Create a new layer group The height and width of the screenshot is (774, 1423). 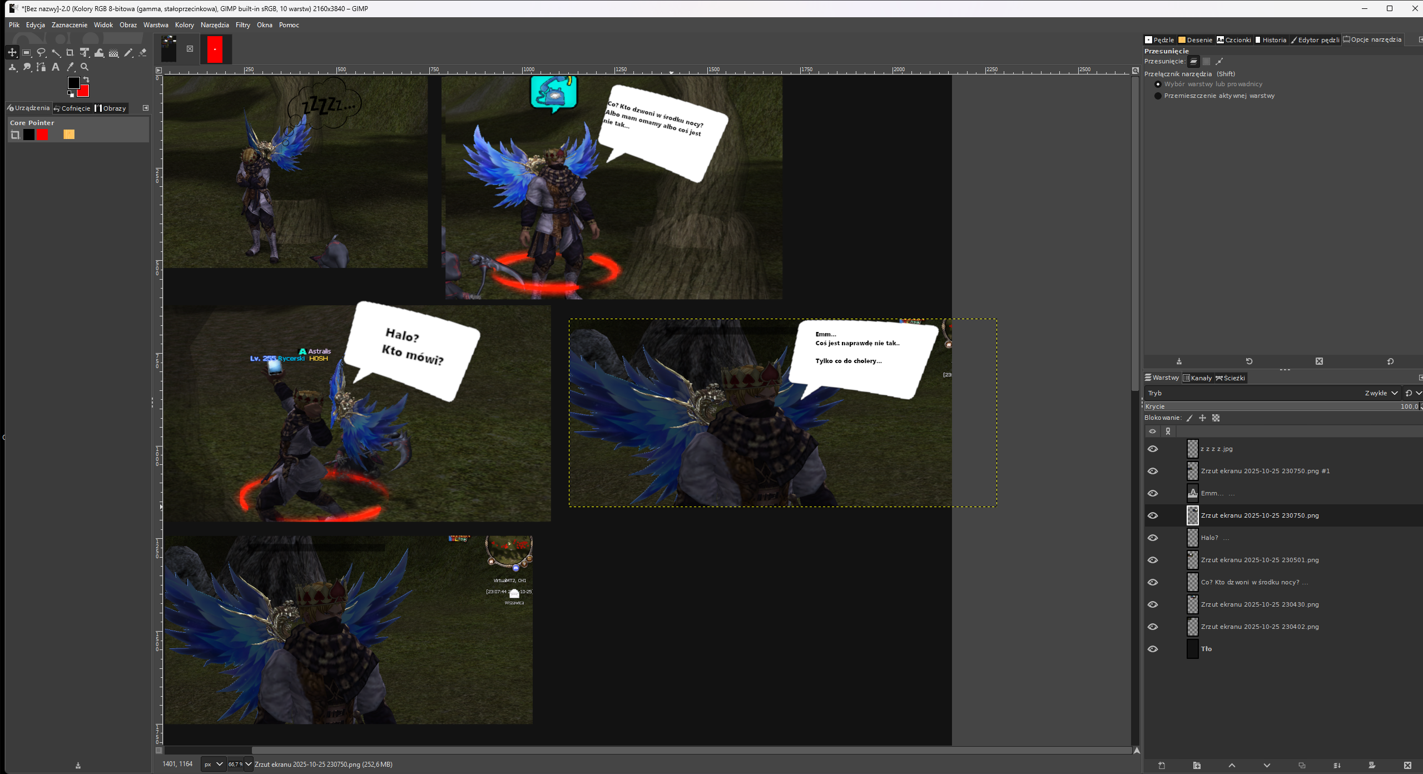click(1197, 766)
